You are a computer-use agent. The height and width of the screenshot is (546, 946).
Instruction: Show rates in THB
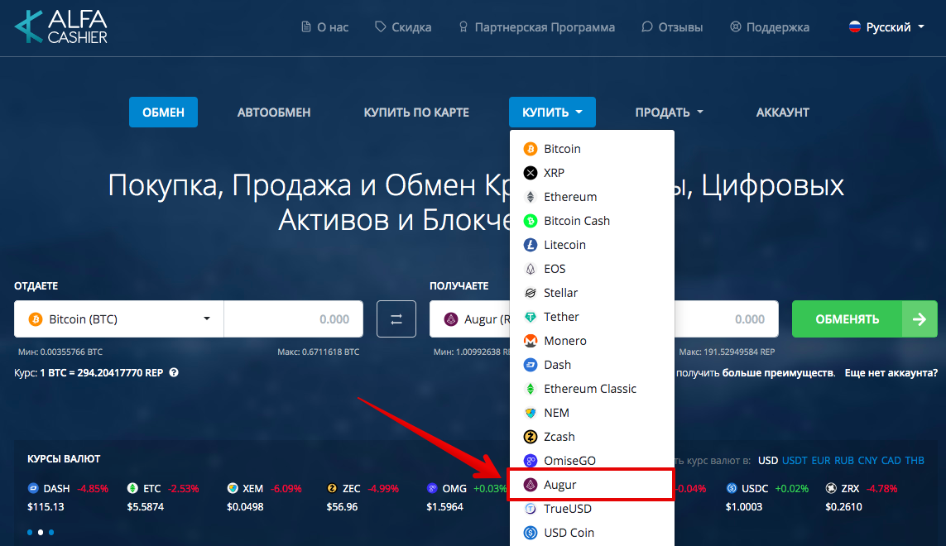coord(915,460)
